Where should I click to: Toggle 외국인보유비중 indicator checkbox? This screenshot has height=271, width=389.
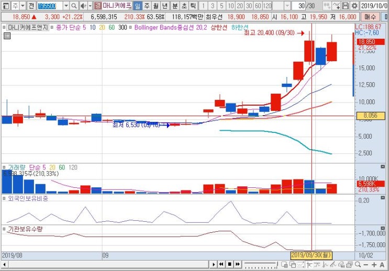click(x=4, y=198)
